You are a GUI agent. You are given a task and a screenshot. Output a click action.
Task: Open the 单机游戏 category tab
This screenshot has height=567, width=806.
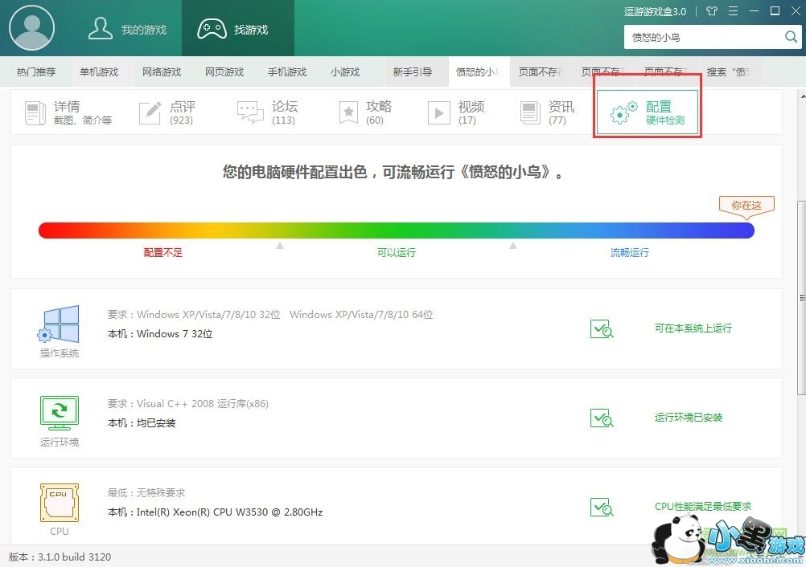click(x=99, y=72)
